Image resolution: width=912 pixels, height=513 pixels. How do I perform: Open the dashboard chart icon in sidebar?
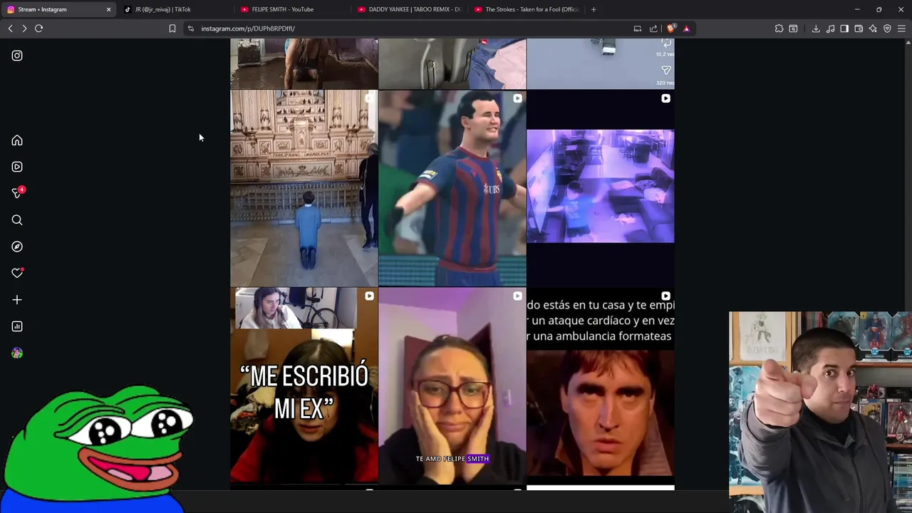tap(17, 326)
